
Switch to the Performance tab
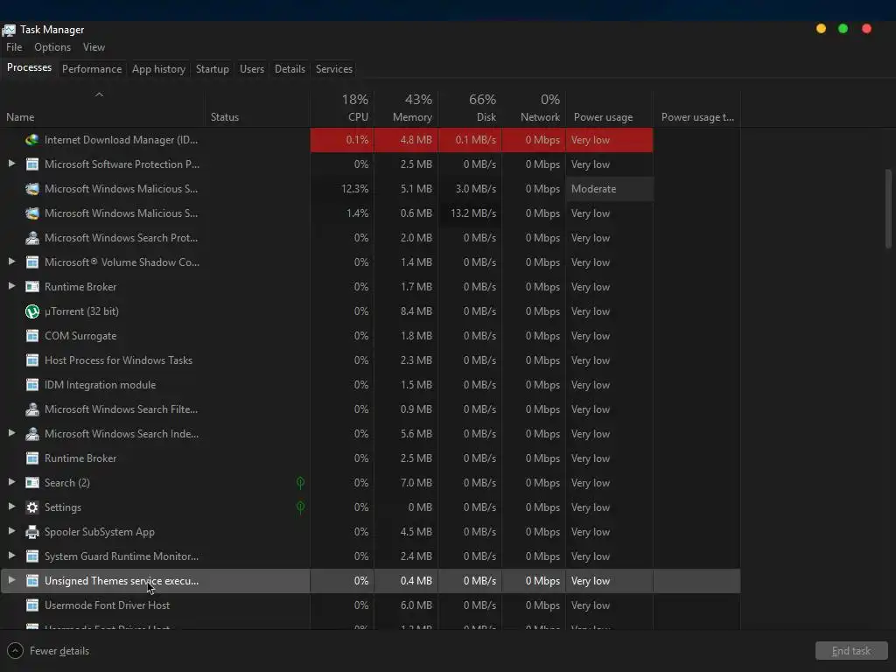pos(92,69)
